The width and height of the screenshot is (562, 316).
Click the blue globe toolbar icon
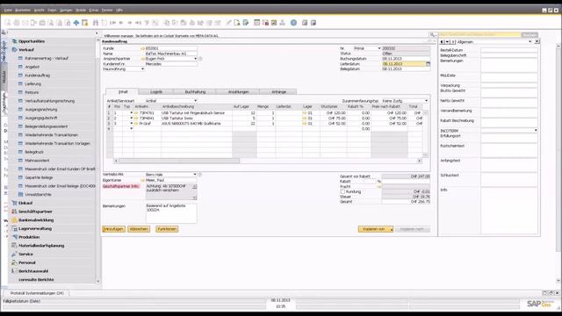pos(293,23)
